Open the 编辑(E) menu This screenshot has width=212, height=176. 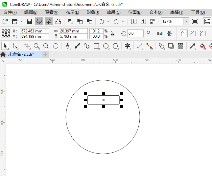pos(31,12)
